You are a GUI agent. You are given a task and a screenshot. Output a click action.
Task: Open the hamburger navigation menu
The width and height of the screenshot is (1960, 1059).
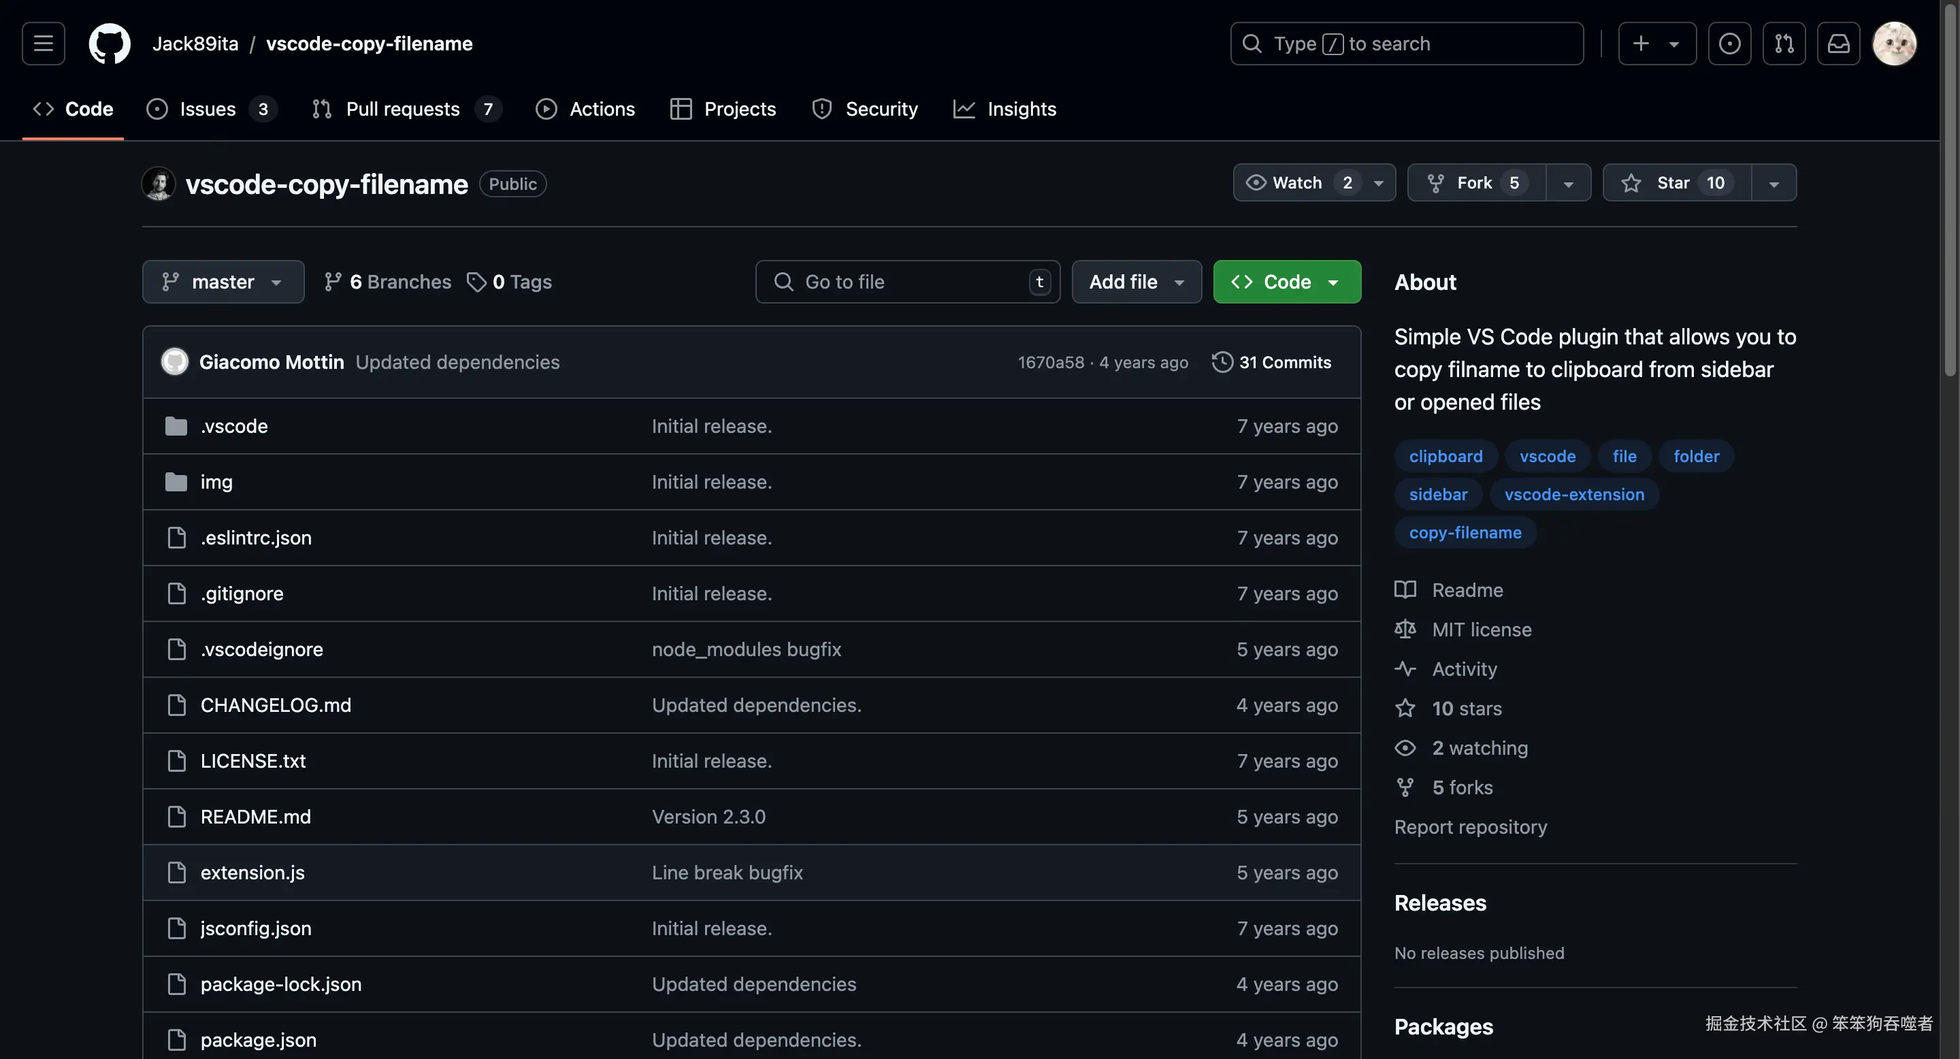tap(44, 44)
